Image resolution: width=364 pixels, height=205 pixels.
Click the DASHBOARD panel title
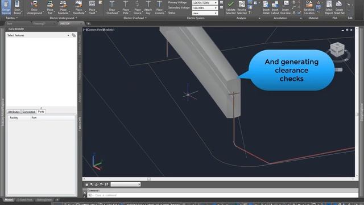click(x=16, y=29)
